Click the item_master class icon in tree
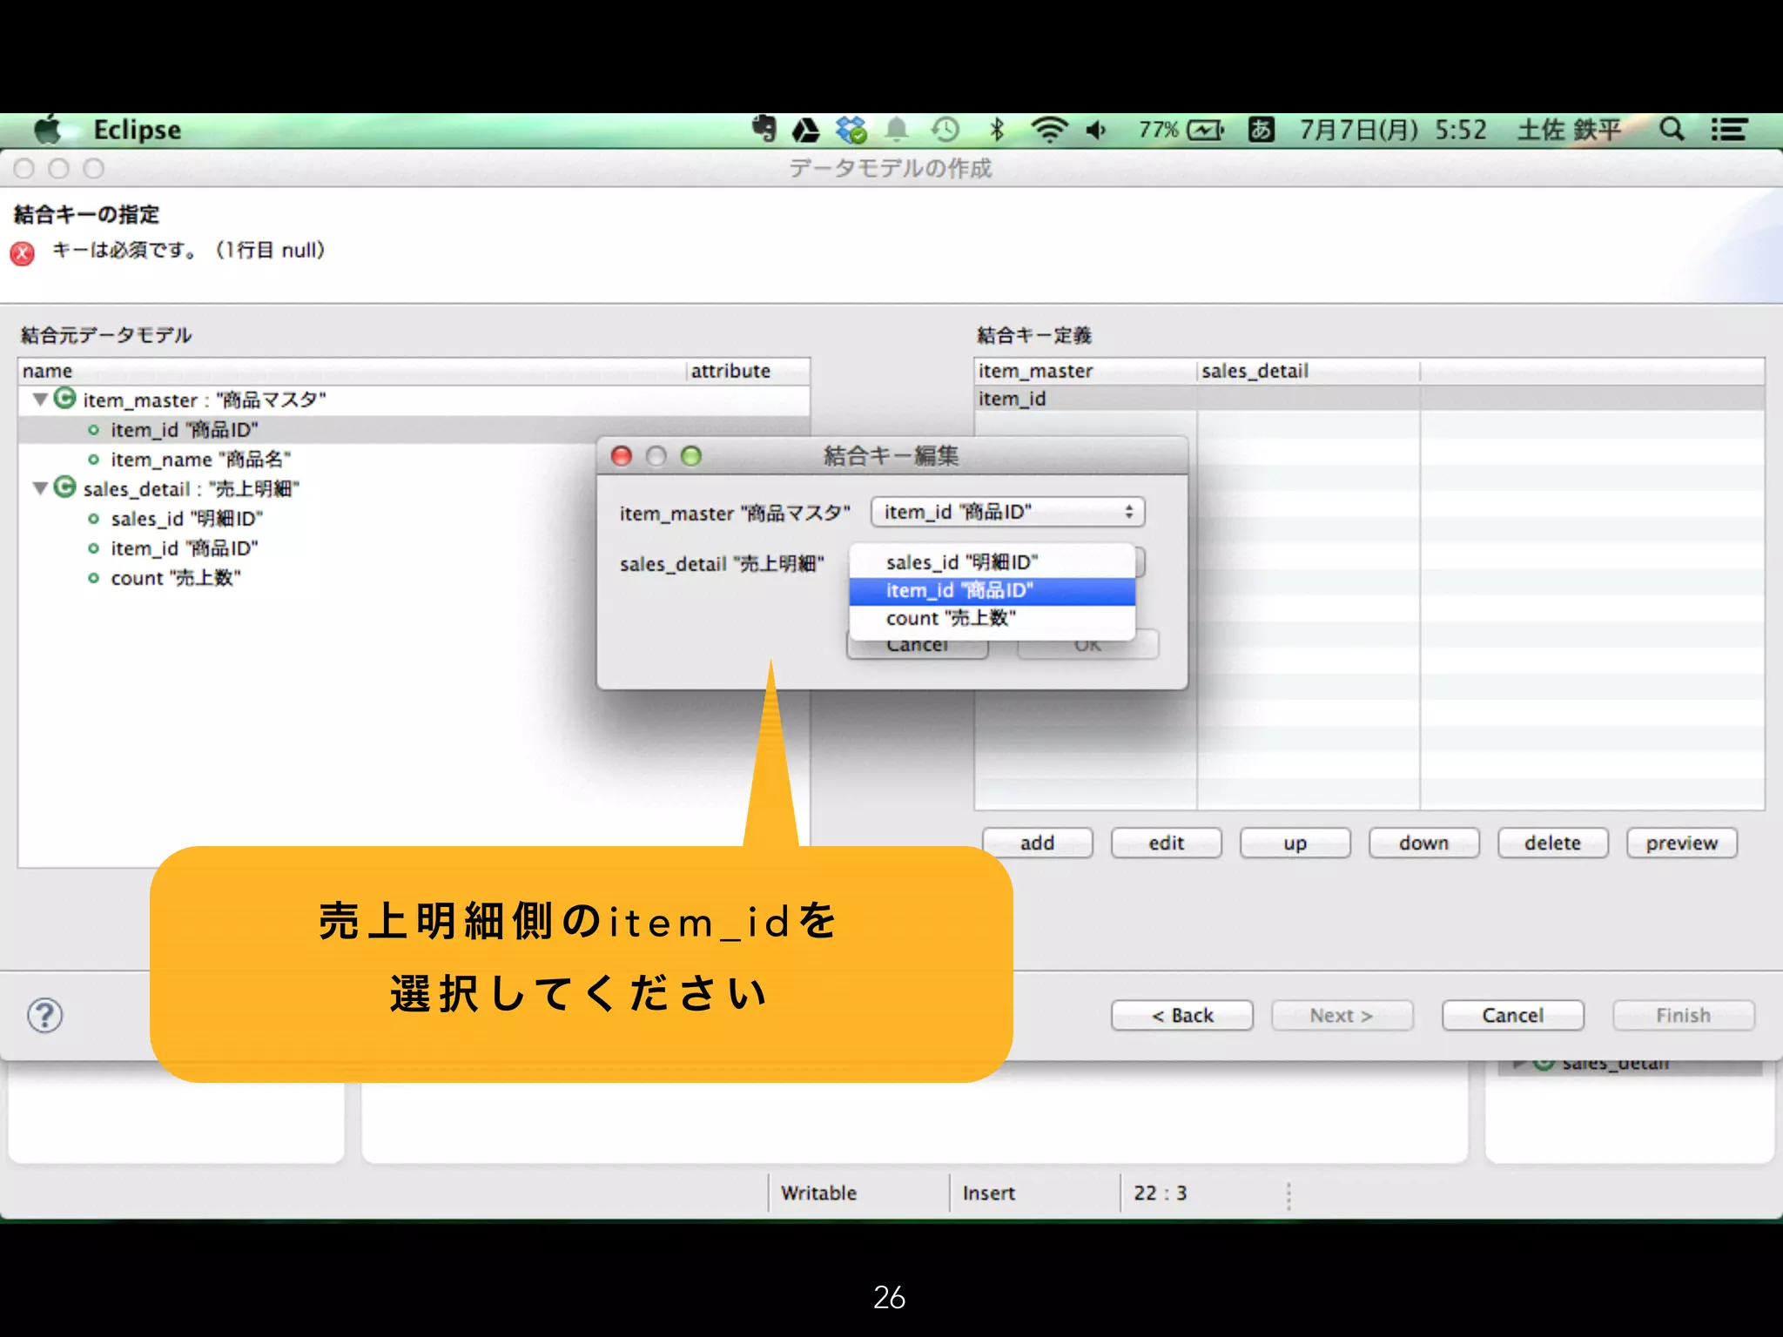The image size is (1783, 1337). (65, 399)
